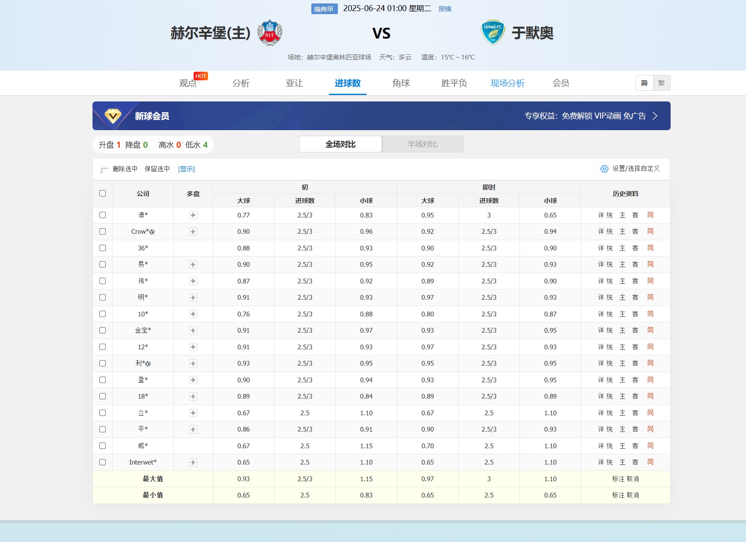Check the box for Crow* row
746x542 pixels.
pyautogui.click(x=102, y=232)
